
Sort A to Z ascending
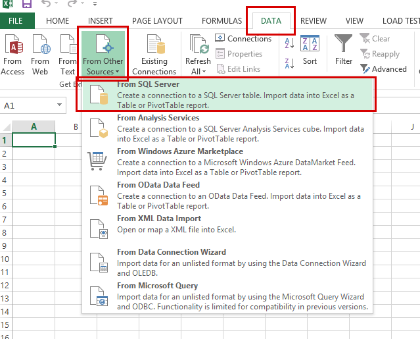point(290,43)
